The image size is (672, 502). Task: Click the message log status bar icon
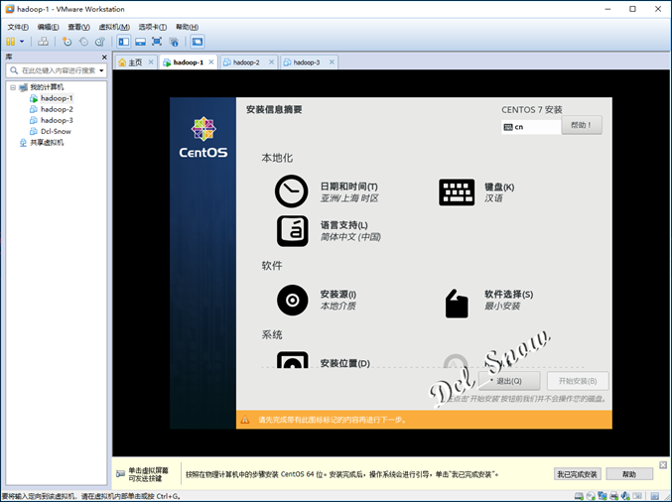coord(654,496)
